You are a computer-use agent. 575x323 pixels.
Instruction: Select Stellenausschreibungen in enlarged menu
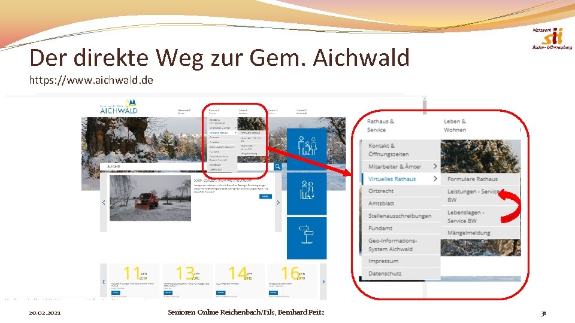(x=401, y=216)
